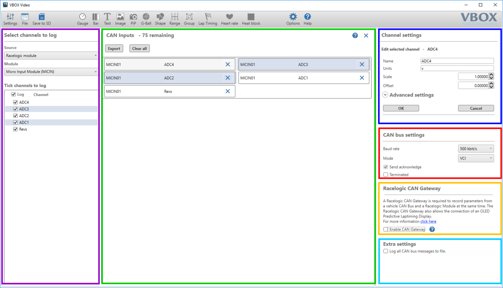Untick the ADC4 channel checkbox

click(x=15, y=102)
